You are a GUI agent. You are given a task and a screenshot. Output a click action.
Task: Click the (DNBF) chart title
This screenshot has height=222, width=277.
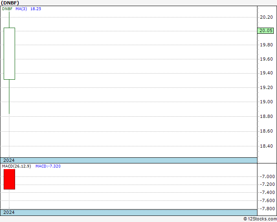pyautogui.click(x=10, y=3)
